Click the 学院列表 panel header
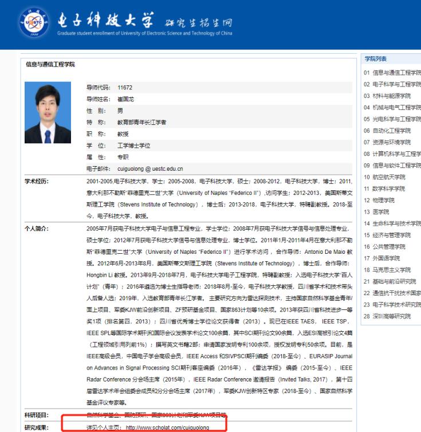Image resolution: width=421 pixels, height=432 pixels. pyautogui.click(x=375, y=59)
